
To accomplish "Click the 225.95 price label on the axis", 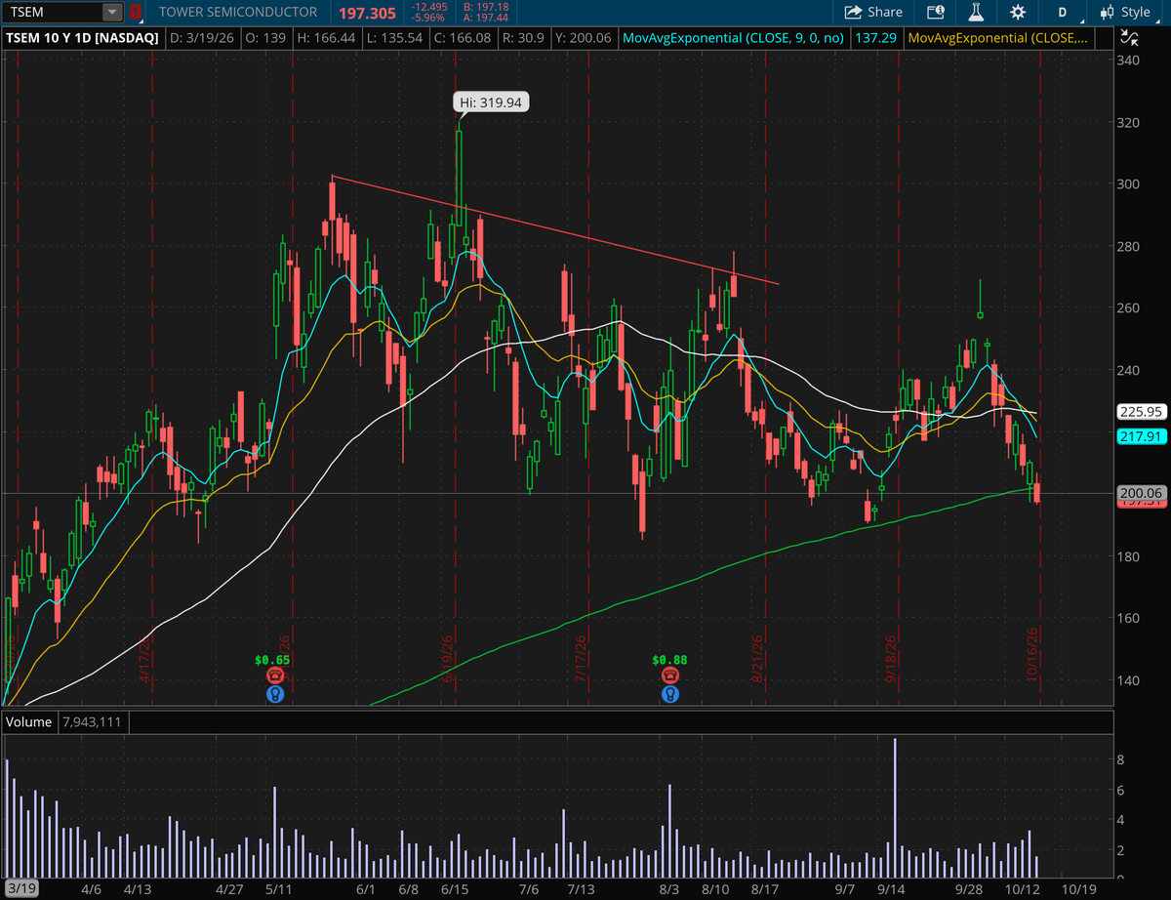I will tap(1142, 411).
